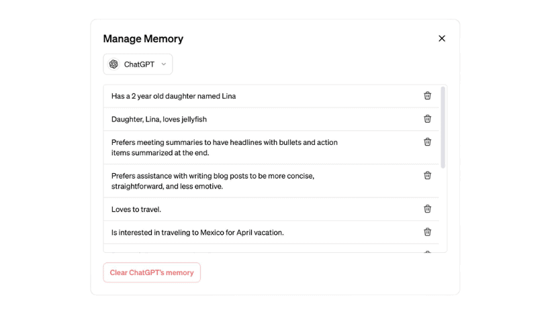This screenshot has height=314, width=550.
Task: Delete the "Lina loves jellyfish" memory
Action: [x=427, y=119]
